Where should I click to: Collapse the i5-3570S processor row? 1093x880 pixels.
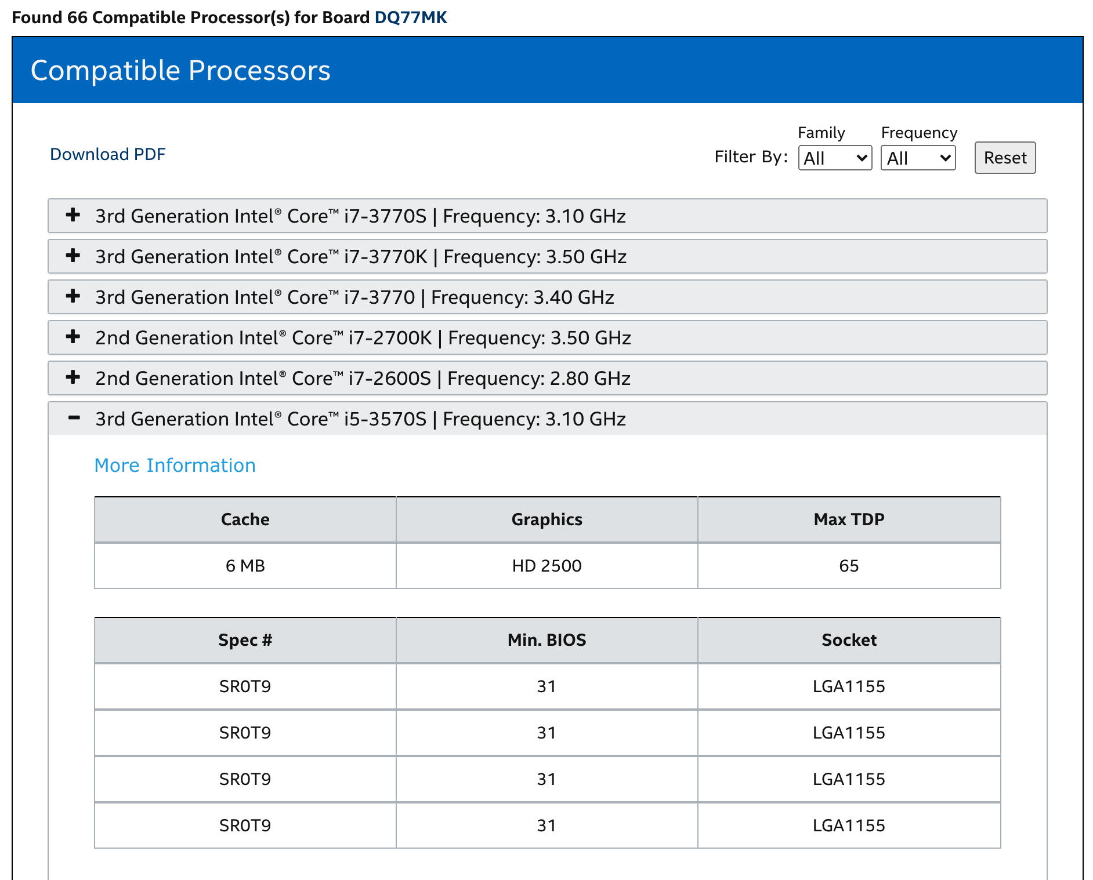[x=547, y=419]
